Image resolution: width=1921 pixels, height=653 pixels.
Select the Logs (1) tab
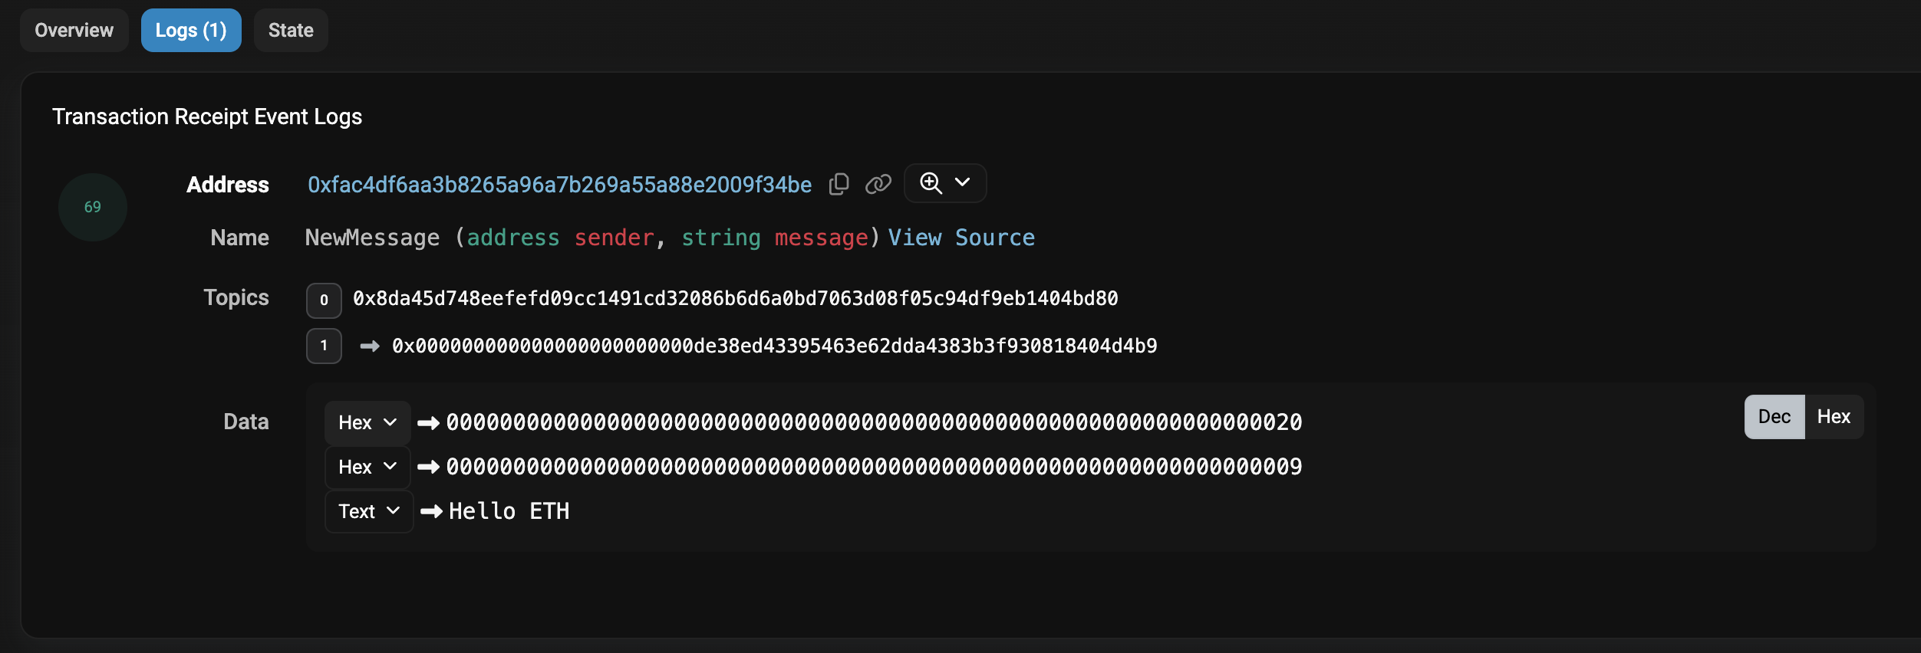tap(191, 31)
